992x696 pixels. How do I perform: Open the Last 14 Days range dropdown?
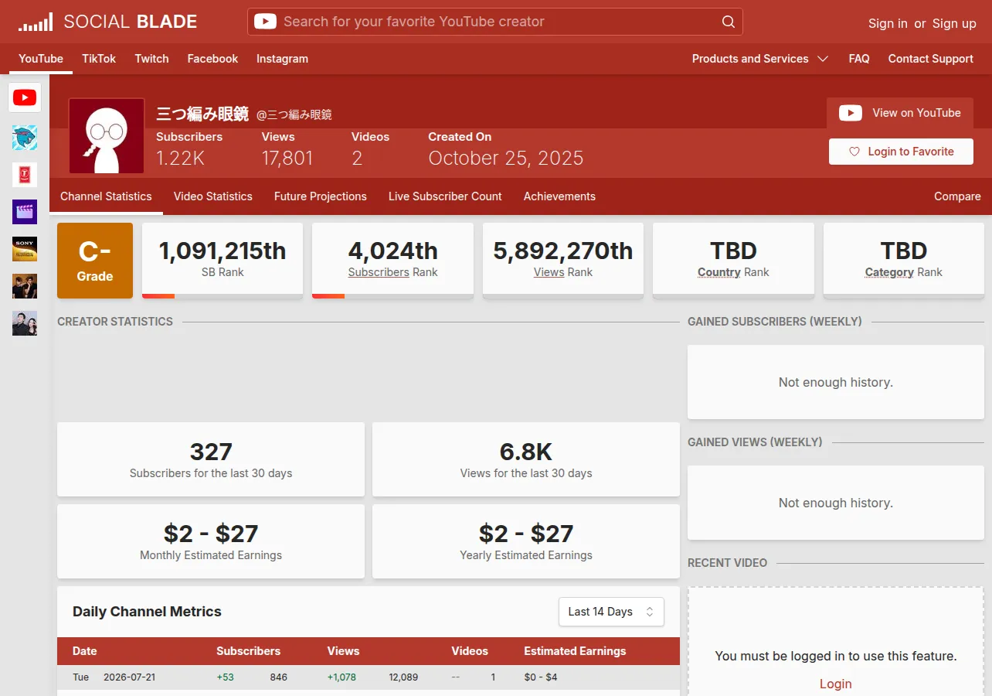coord(611,612)
